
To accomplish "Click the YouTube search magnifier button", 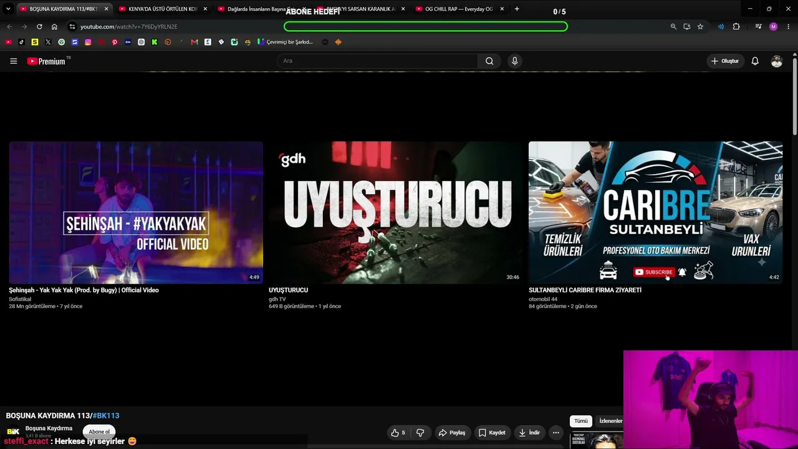I will (x=489, y=61).
